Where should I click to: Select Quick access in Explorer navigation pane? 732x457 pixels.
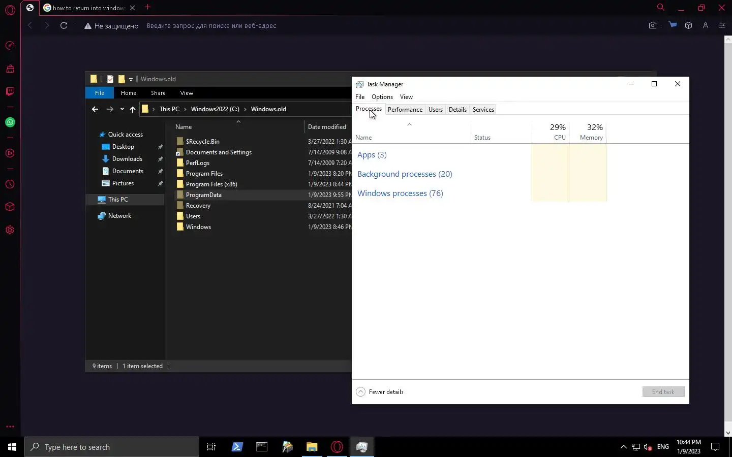tap(126, 135)
